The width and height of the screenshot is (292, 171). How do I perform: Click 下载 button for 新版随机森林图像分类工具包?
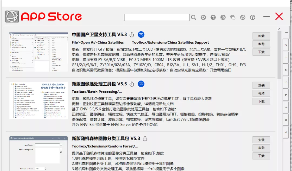click(x=261, y=156)
